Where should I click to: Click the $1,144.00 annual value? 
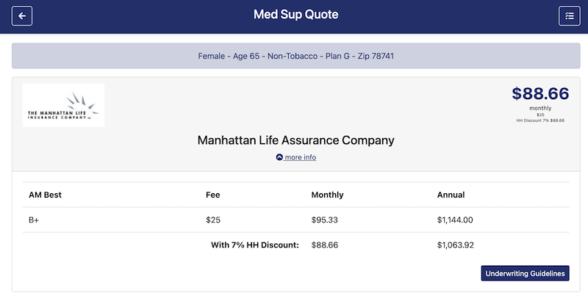coord(455,220)
